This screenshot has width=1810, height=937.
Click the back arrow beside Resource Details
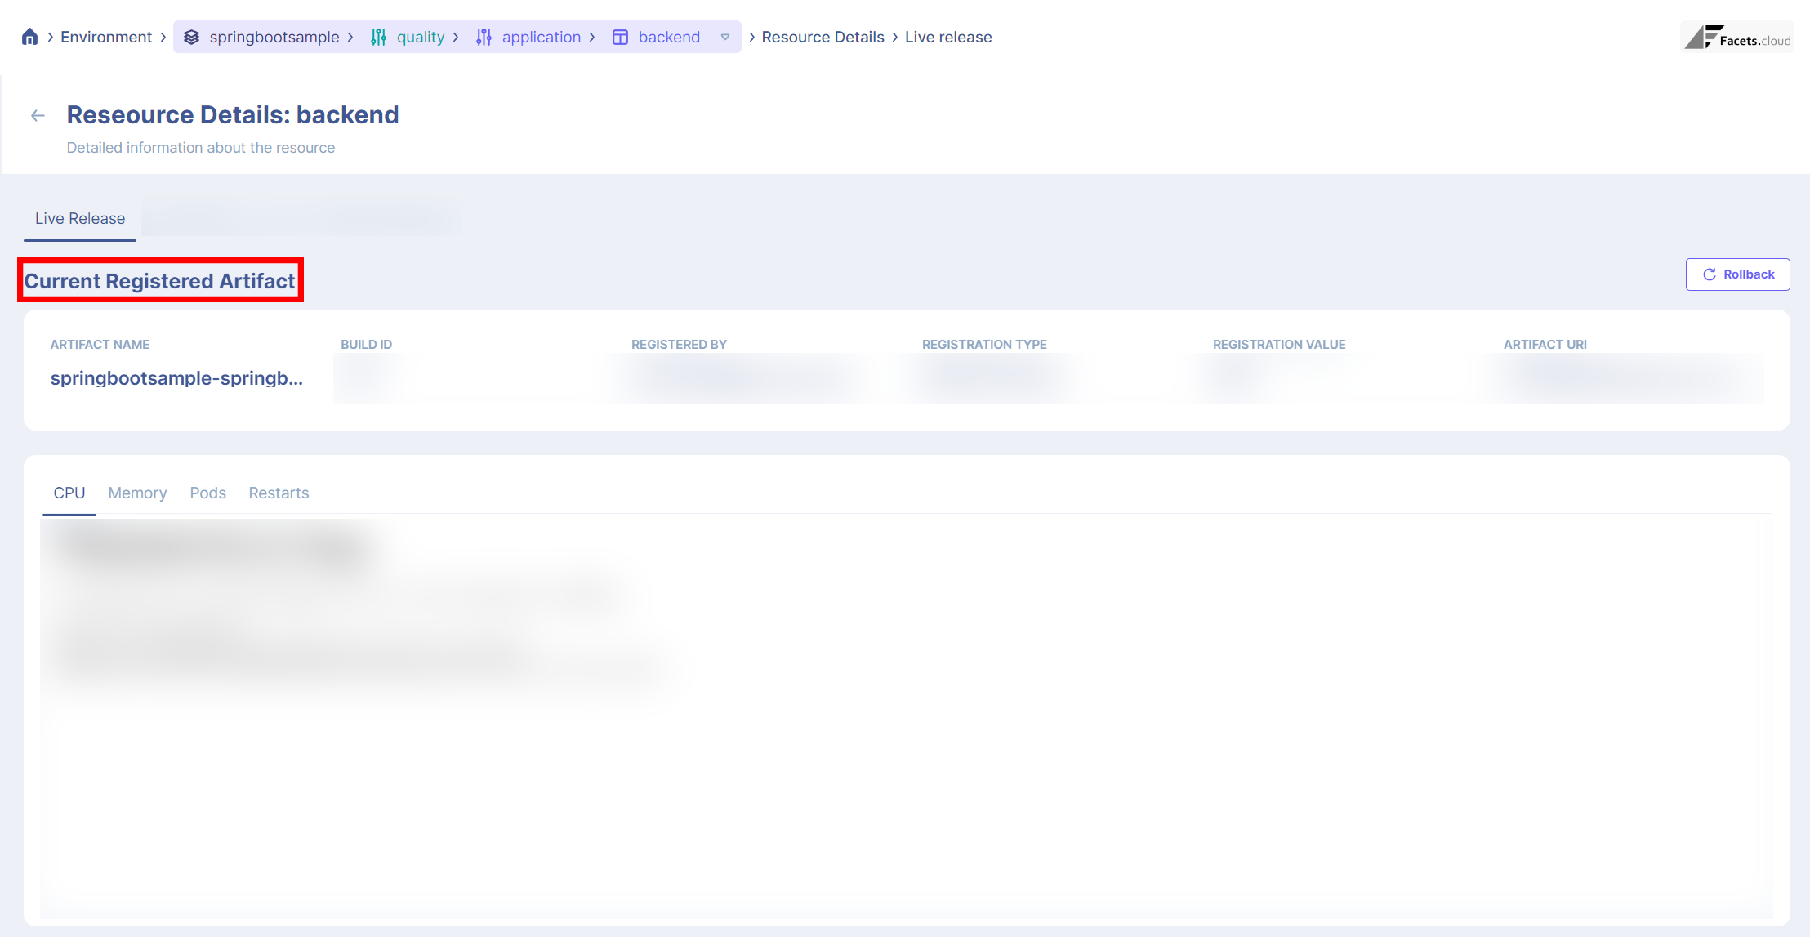[38, 115]
